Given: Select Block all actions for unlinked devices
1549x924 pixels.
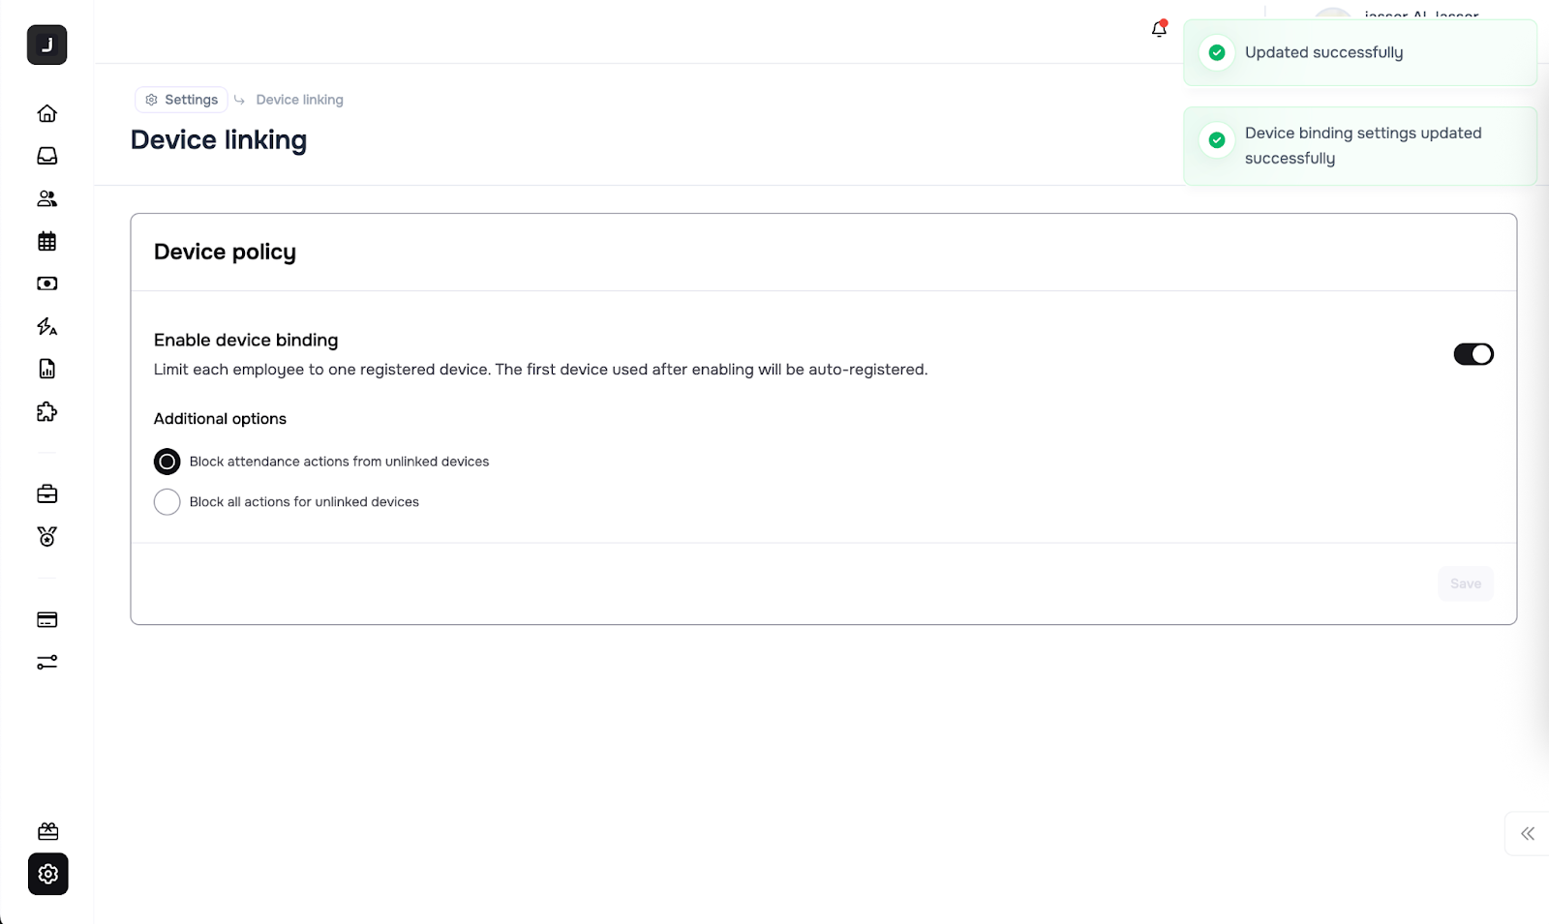Looking at the screenshot, I should (167, 502).
